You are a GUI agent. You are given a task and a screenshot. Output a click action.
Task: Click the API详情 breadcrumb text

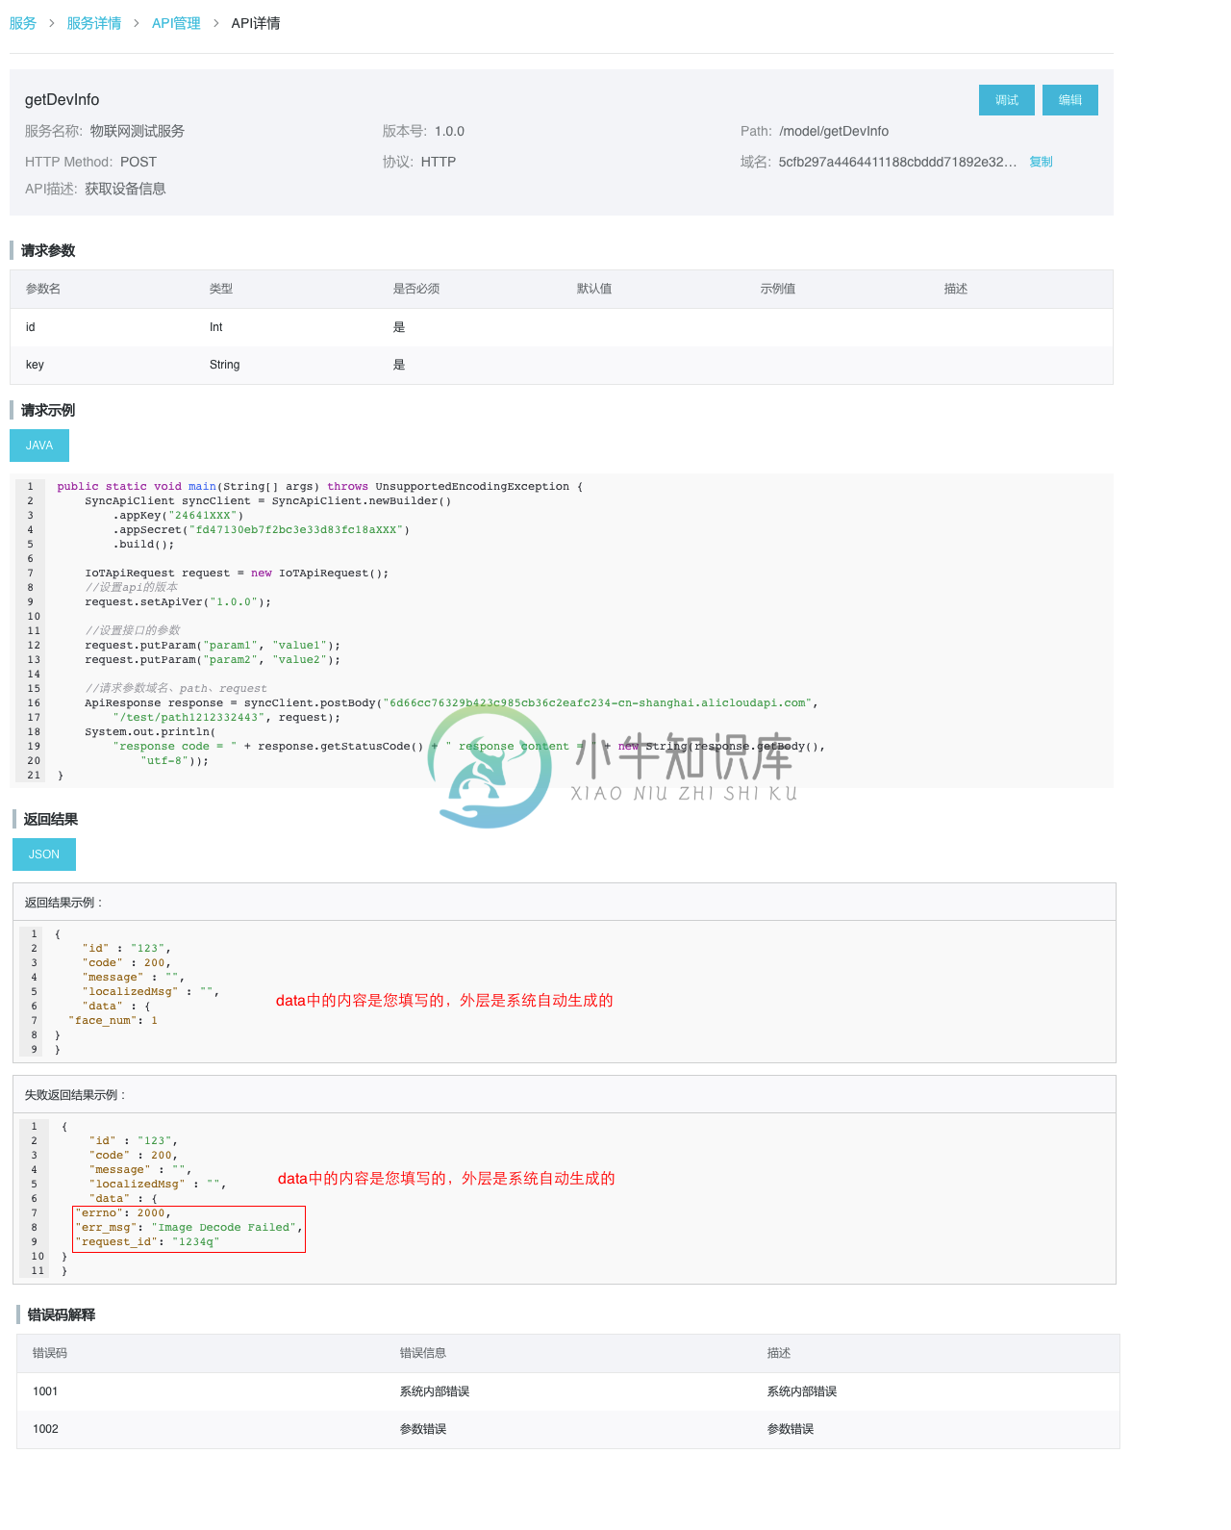[x=256, y=23]
